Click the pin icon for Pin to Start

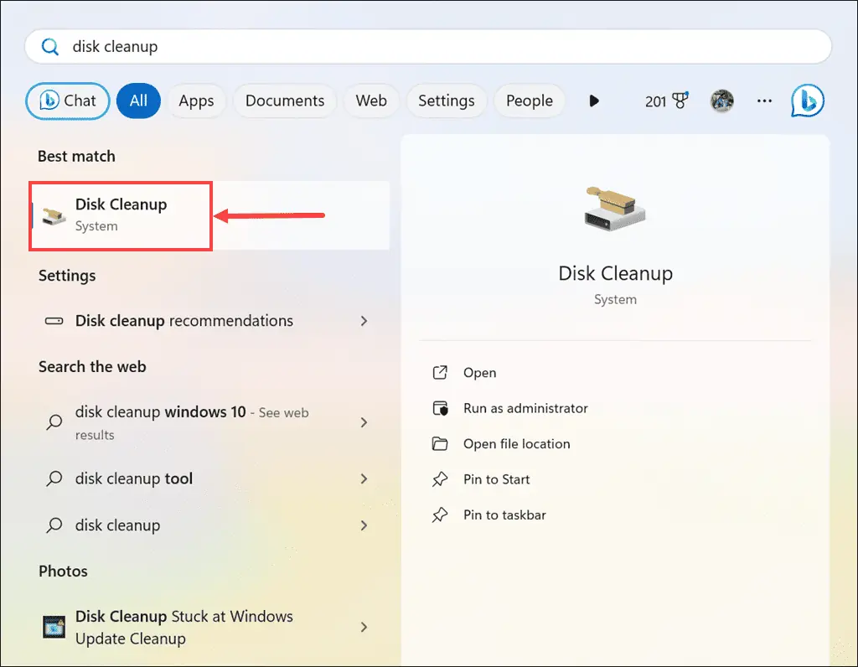pos(440,479)
